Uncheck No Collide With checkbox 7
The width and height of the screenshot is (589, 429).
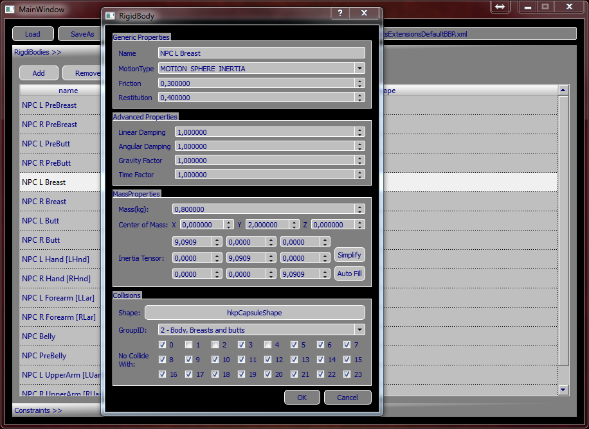click(x=347, y=345)
